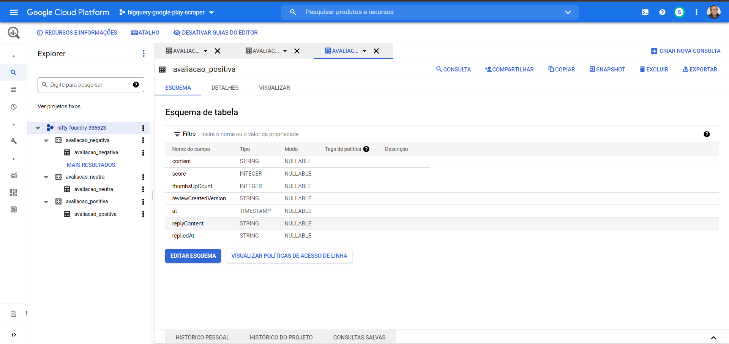Image resolution: width=729 pixels, height=344 pixels.
Task: Close the second AVALIAC... tab
Action: pyautogui.click(x=297, y=51)
